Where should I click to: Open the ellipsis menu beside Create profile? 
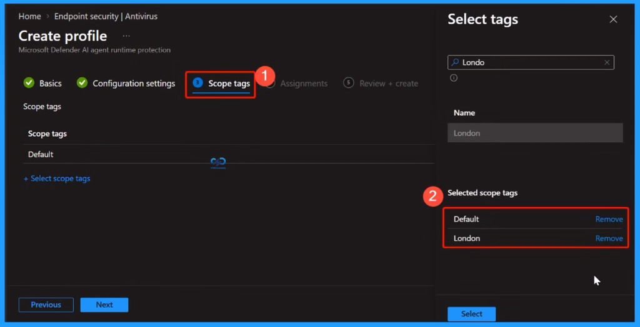click(126, 36)
